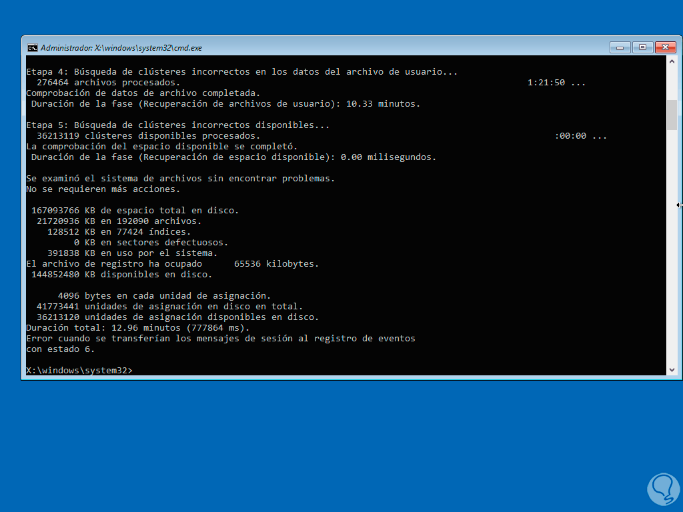The width and height of the screenshot is (683, 512).
Task: Click the vertical scrollbar thumb
Action: point(672,115)
